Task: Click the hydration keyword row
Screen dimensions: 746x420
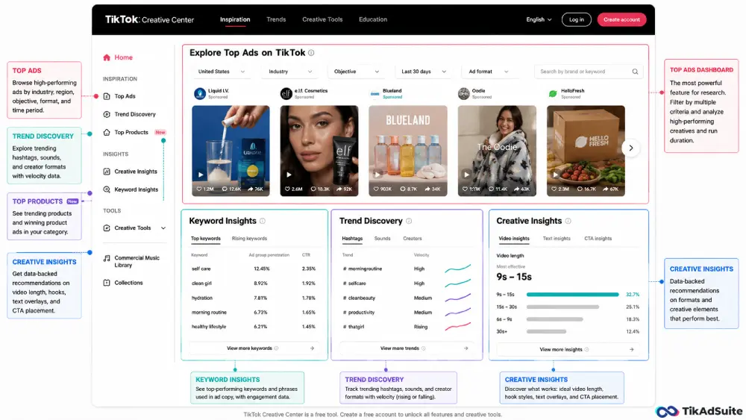Action: tap(254, 298)
